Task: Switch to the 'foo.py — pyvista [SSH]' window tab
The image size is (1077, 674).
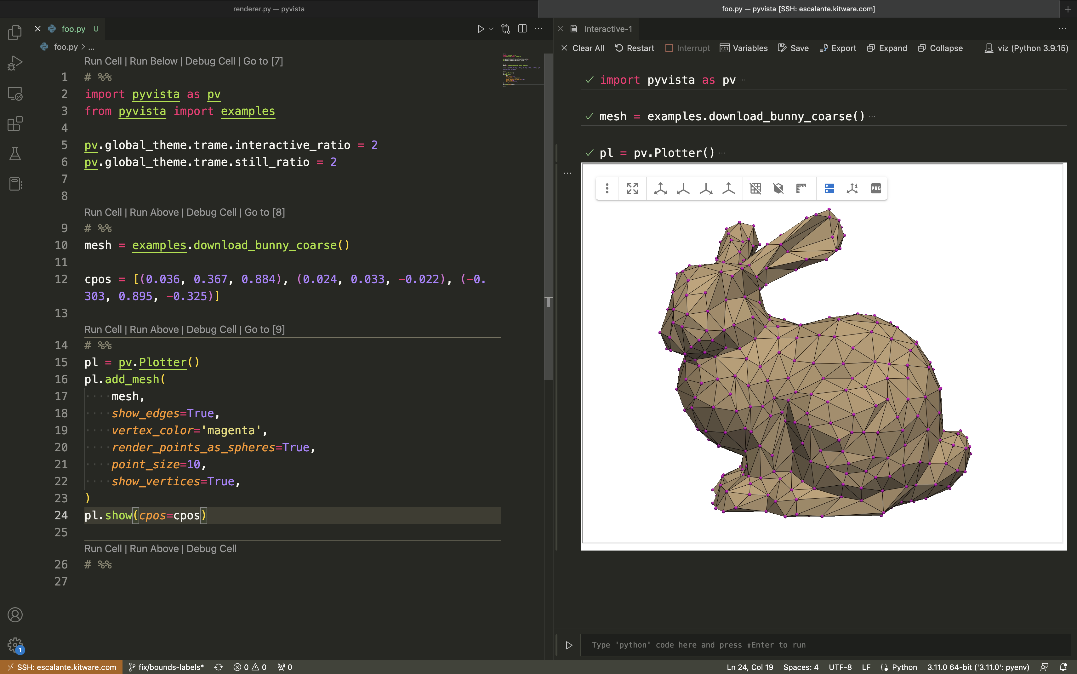Action: 798,9
